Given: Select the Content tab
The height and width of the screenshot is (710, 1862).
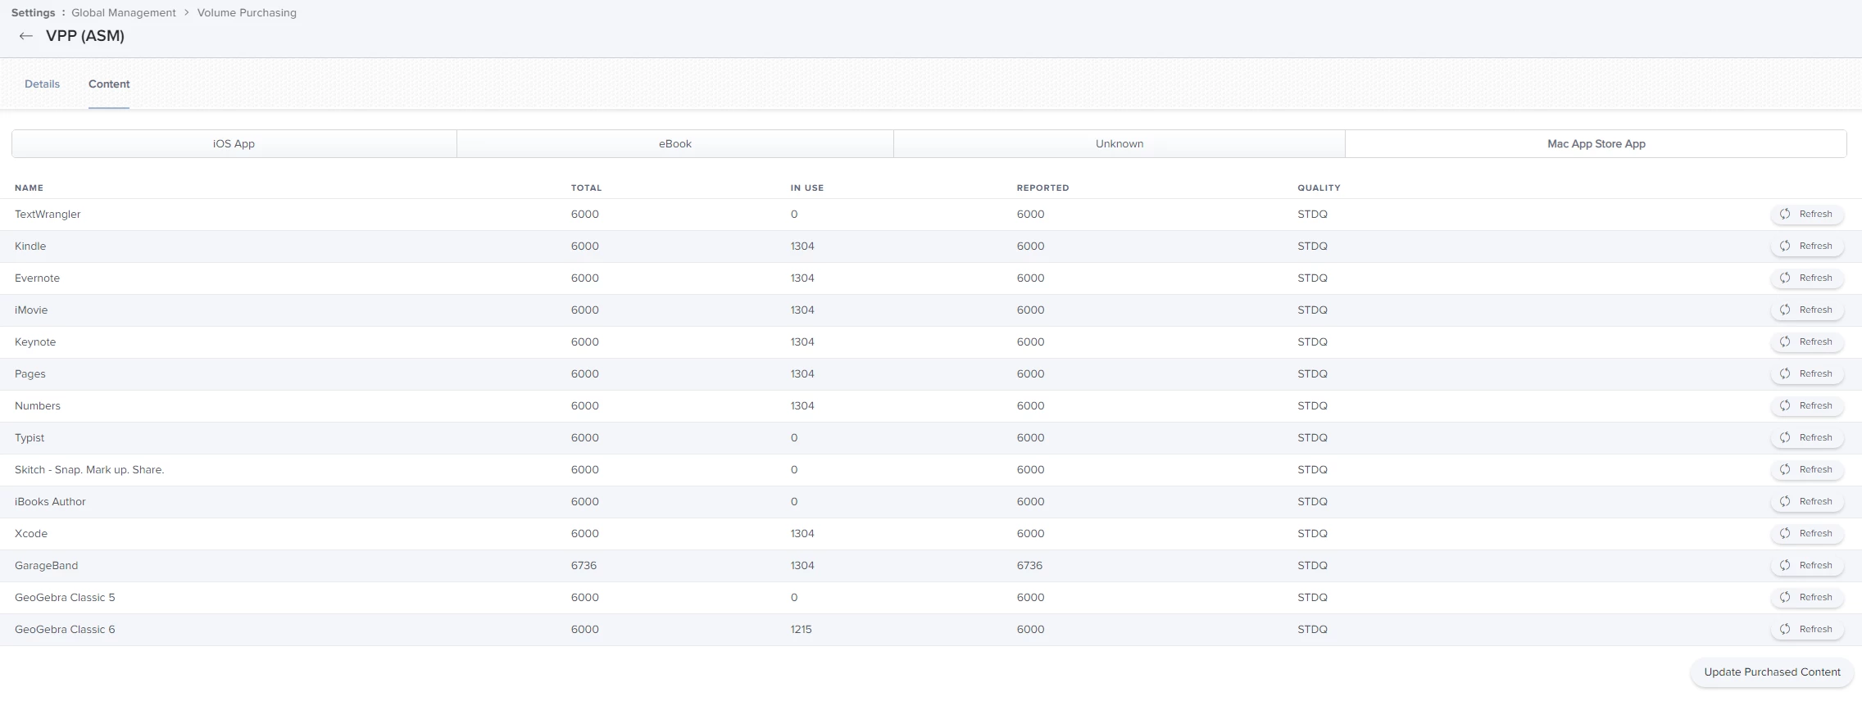Looking at the screenshot, I should [x=109, y=84].
